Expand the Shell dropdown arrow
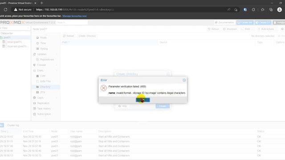 pos(253,29)
